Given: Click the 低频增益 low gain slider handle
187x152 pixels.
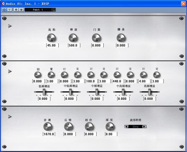Looking at the screenshot, I should coord(44,92).
